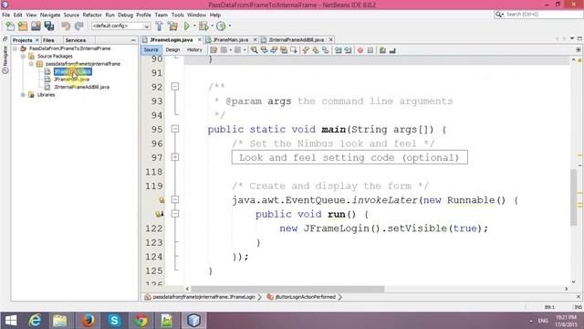584x329 pixels.
Task: Open the Tools menu
Action: click(178, 15)
